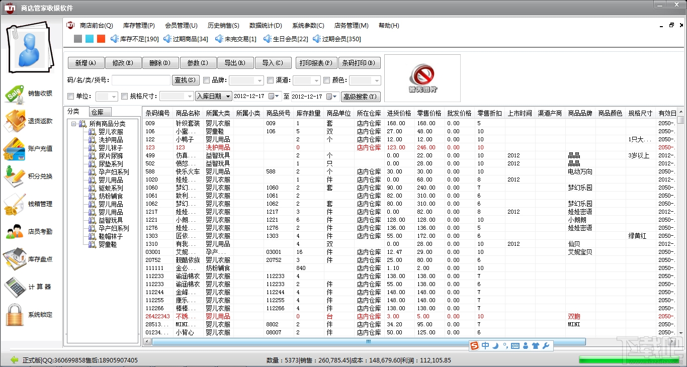
Task: Click the 库存不足[190] speaker alert
Action: tap(134, 39)
